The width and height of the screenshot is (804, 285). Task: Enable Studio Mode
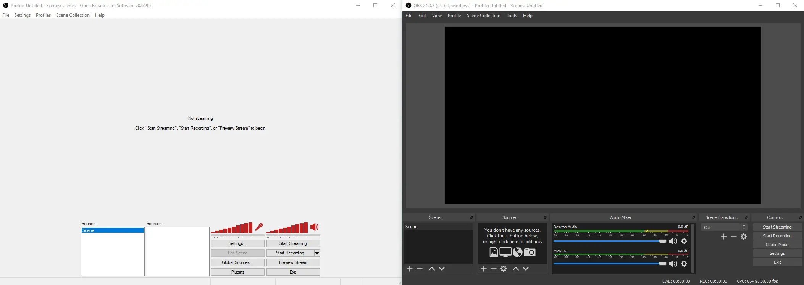pos(777,245)
